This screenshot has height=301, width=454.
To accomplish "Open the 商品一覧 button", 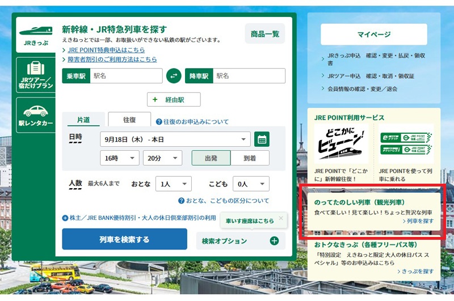I will point(265,34).
